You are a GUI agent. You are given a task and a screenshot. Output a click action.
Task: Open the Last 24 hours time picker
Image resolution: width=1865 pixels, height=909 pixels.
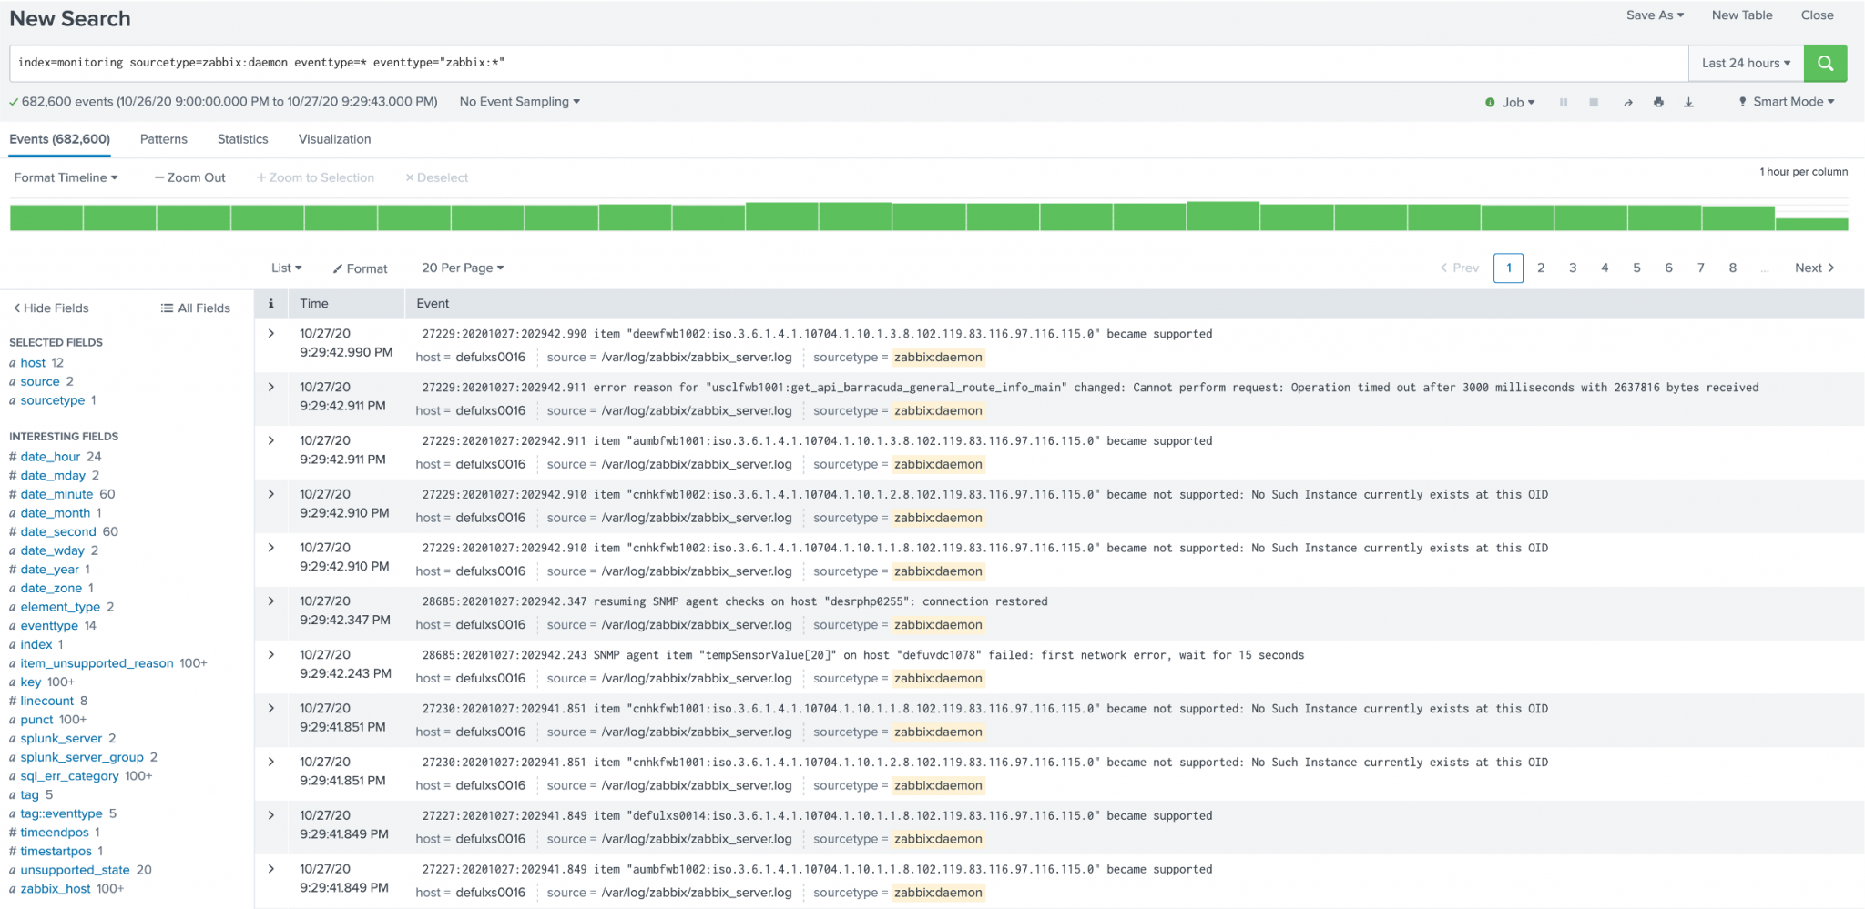click(1743, 63)
